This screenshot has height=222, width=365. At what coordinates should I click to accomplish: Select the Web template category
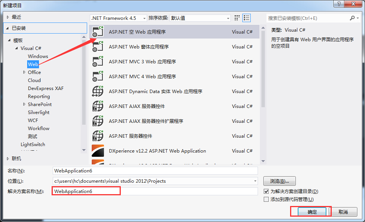tap(33, 64)
